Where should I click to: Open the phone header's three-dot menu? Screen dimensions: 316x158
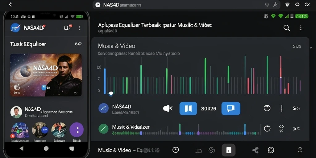80,28
